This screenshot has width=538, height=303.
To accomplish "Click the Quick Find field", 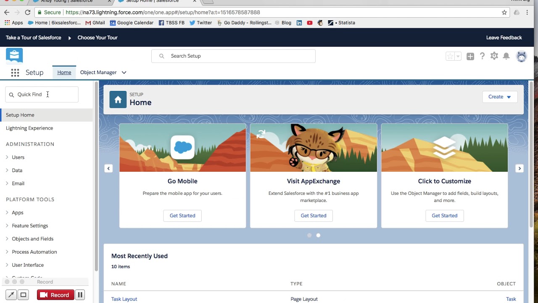I will 42,94.
